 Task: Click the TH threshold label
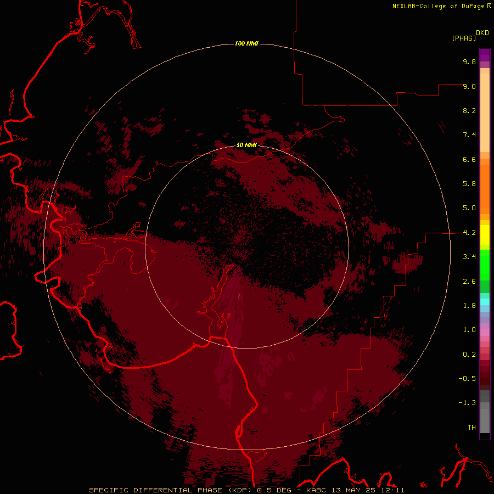tap(471, 428)
